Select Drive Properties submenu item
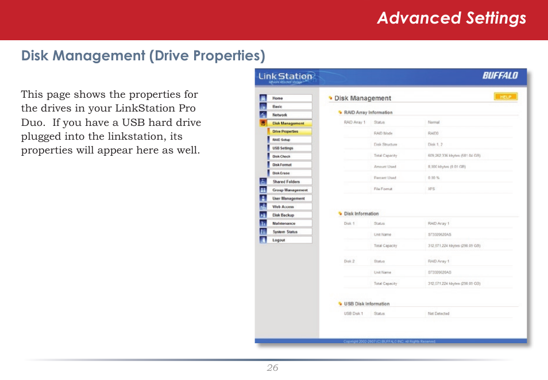 click(290, 132)
